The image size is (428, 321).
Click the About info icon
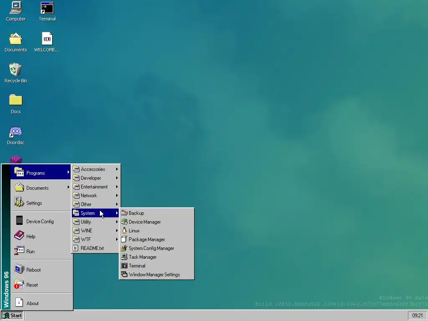(19, 302)
